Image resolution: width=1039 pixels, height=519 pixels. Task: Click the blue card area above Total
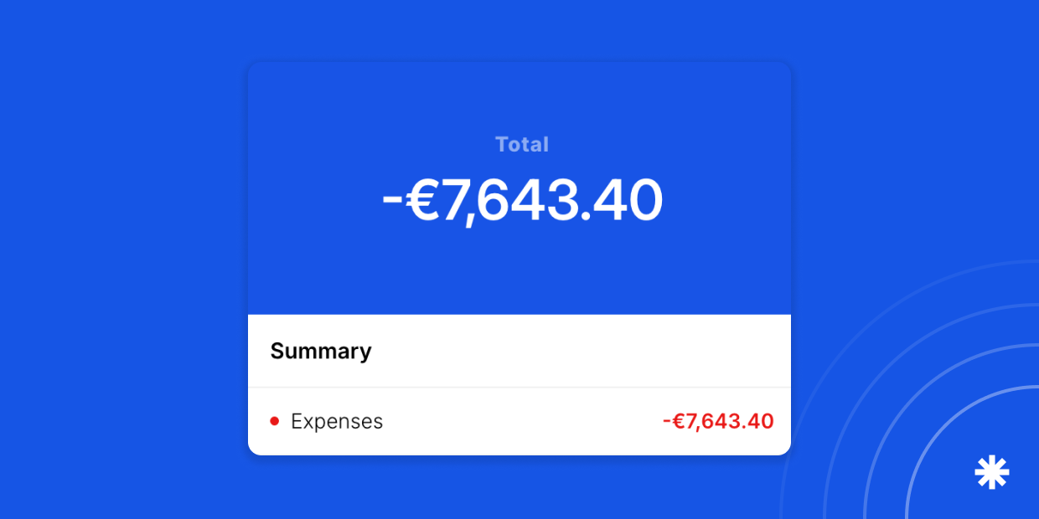pos(519,96)
